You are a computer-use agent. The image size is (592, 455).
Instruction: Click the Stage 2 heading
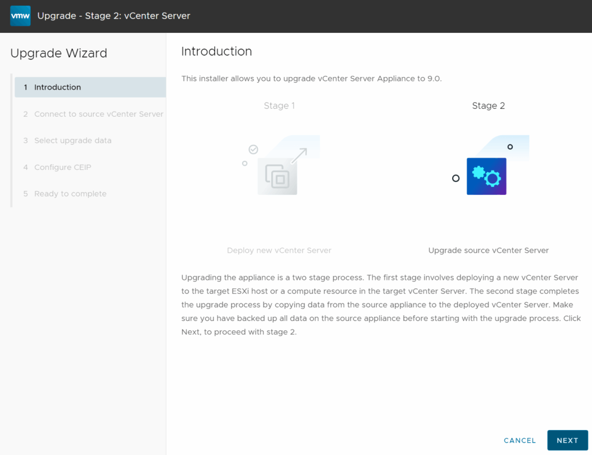pos(488,106)
